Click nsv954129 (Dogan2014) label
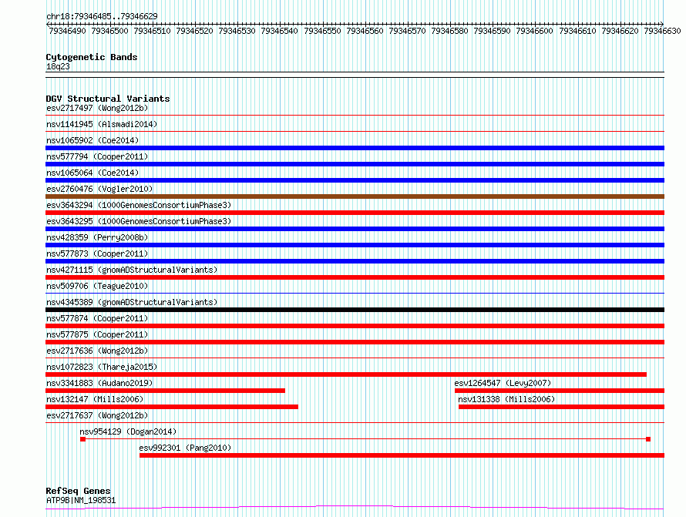This screenshot has height=517, width=686. (128, 431)
